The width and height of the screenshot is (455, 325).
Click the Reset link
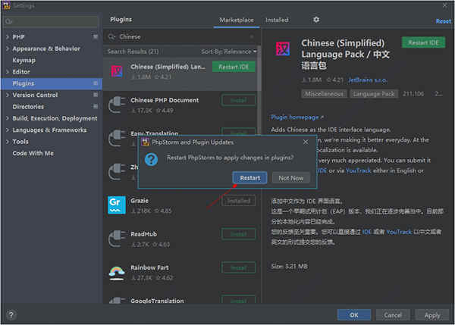tap(443, 21)
